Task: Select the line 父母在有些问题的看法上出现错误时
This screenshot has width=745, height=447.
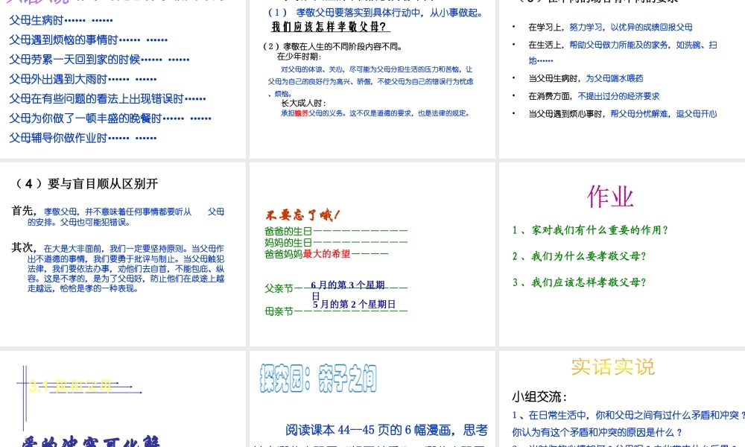Action: point(107,98)
